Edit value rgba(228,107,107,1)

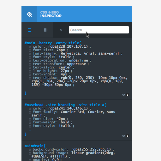tap(68, 46)
